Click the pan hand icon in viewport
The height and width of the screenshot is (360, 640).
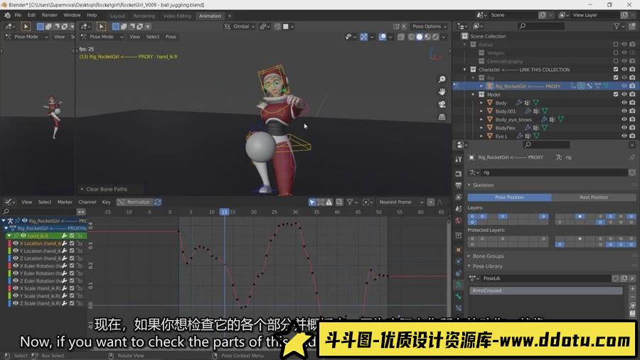coord(442,92)
